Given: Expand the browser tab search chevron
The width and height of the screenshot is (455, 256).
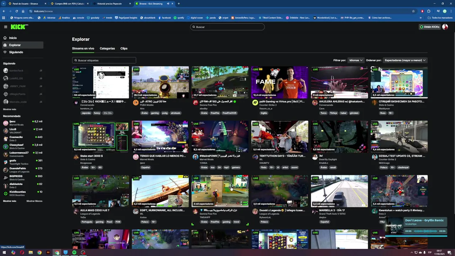Looking at the screenshot, I should coord(4,4).
